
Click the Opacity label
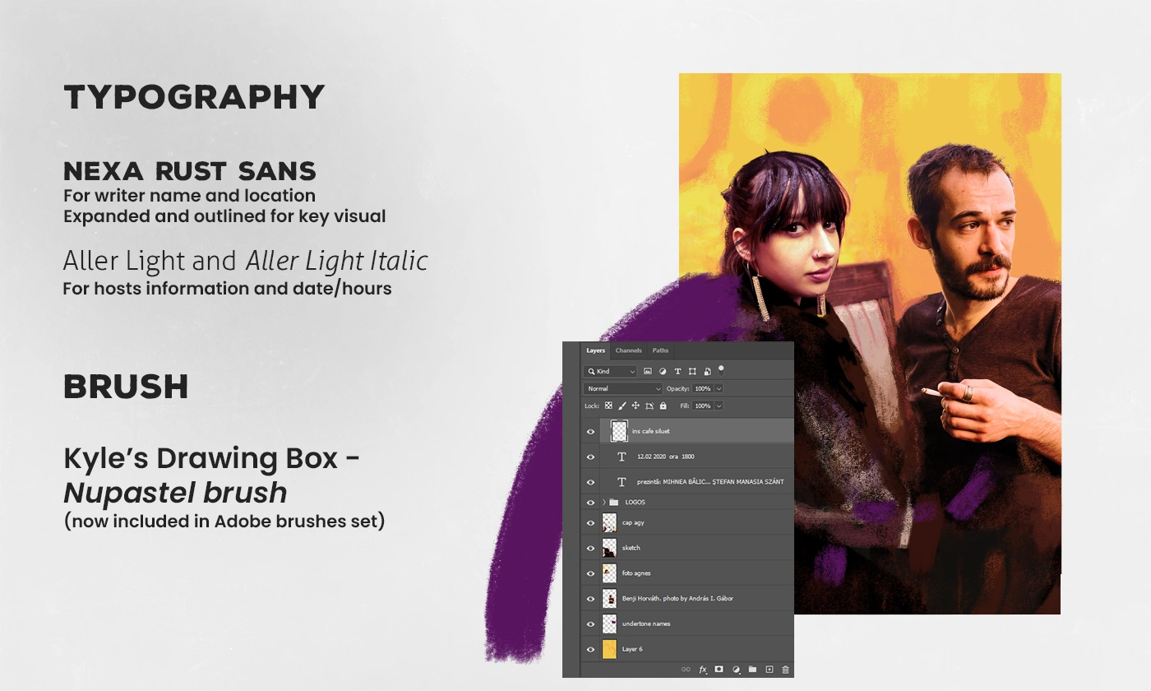pyautogui.click(x=677, y=388)
